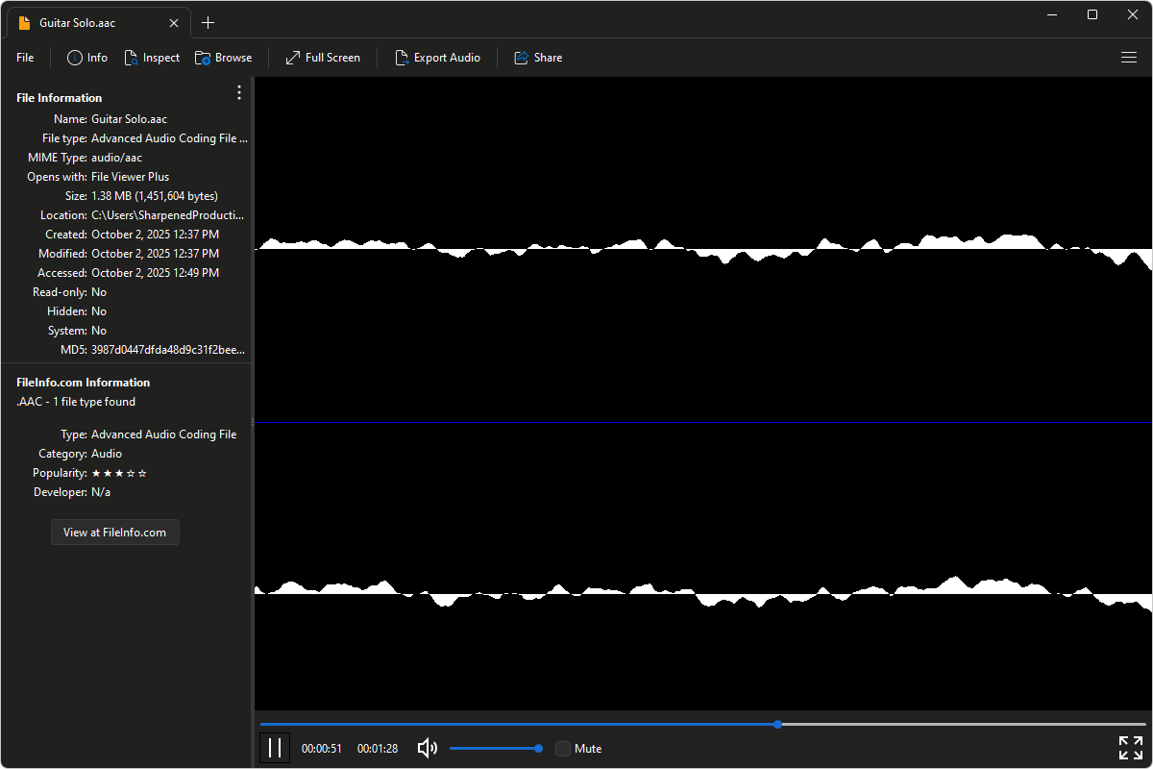Enable the Mute checkbox
The width and height of the screenshot is (1153, 769).
(x=563, y=749)
